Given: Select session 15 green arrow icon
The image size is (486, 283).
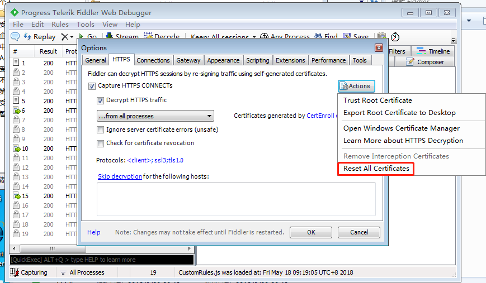Looking at the screenshot, I should pyautogui.click(x=16, y=195).
